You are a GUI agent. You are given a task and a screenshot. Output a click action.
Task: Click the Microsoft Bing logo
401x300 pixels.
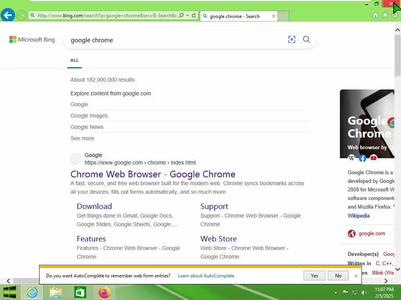(x=32, y=39)
